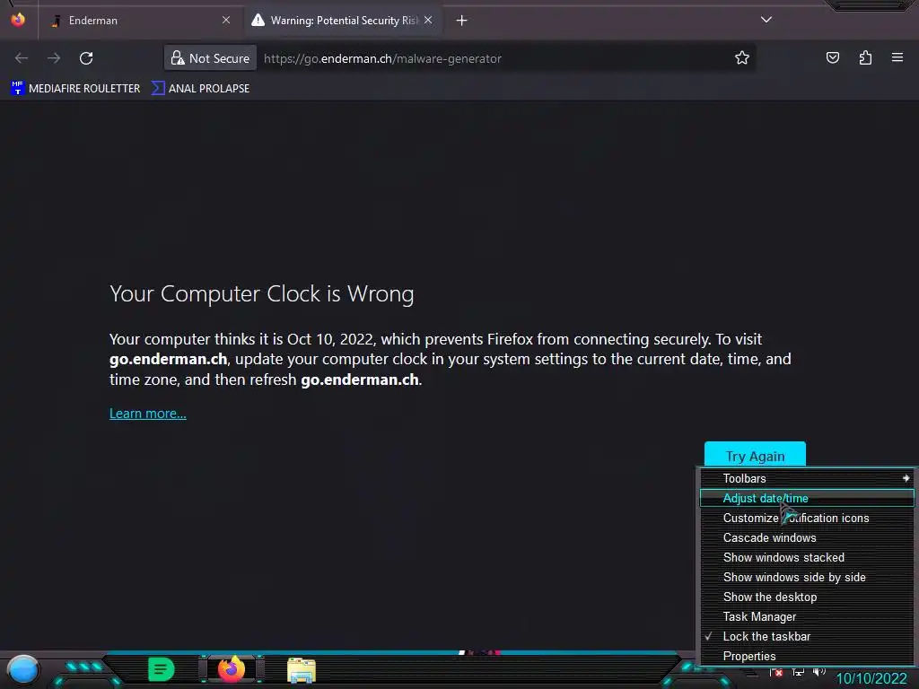Follow the Learn more... link
The image size is (919, 689).
148,414
